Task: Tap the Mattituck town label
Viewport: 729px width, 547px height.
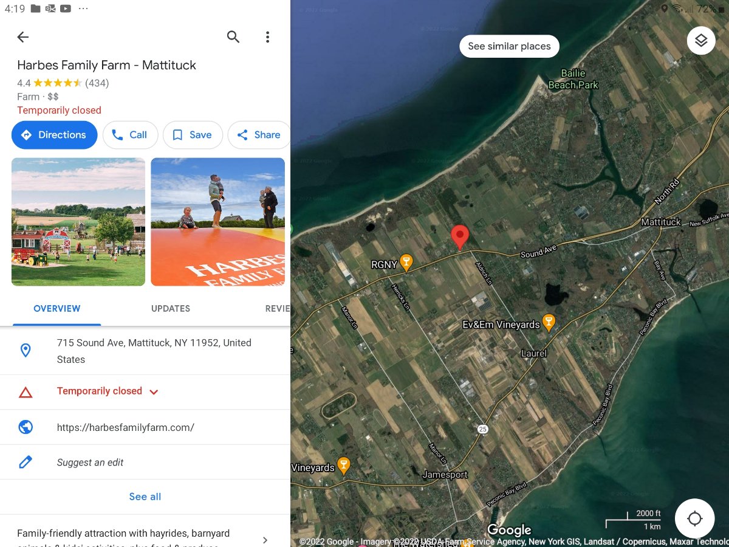Action: click(661, 222)
